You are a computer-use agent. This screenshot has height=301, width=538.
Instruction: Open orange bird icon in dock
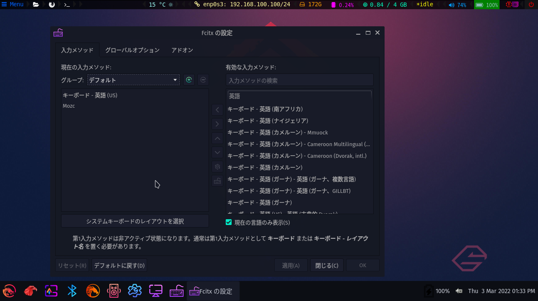click(93, 291)
